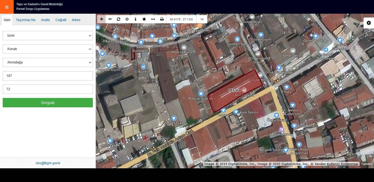Open map settings gear icon
Screen dimensions: 374x182
[x=369, y=23]
